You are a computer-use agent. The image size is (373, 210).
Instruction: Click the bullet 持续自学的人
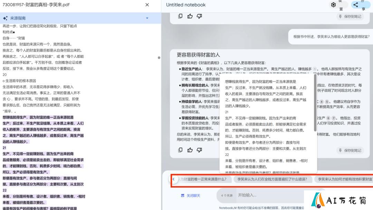click(x=191, y=102)
